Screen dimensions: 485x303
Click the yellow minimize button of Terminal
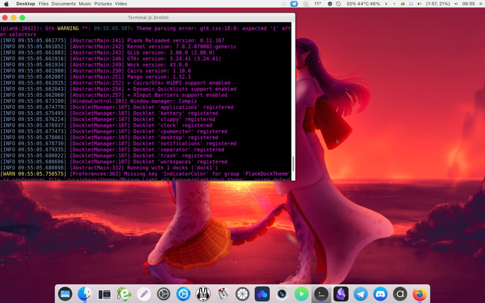14,17
